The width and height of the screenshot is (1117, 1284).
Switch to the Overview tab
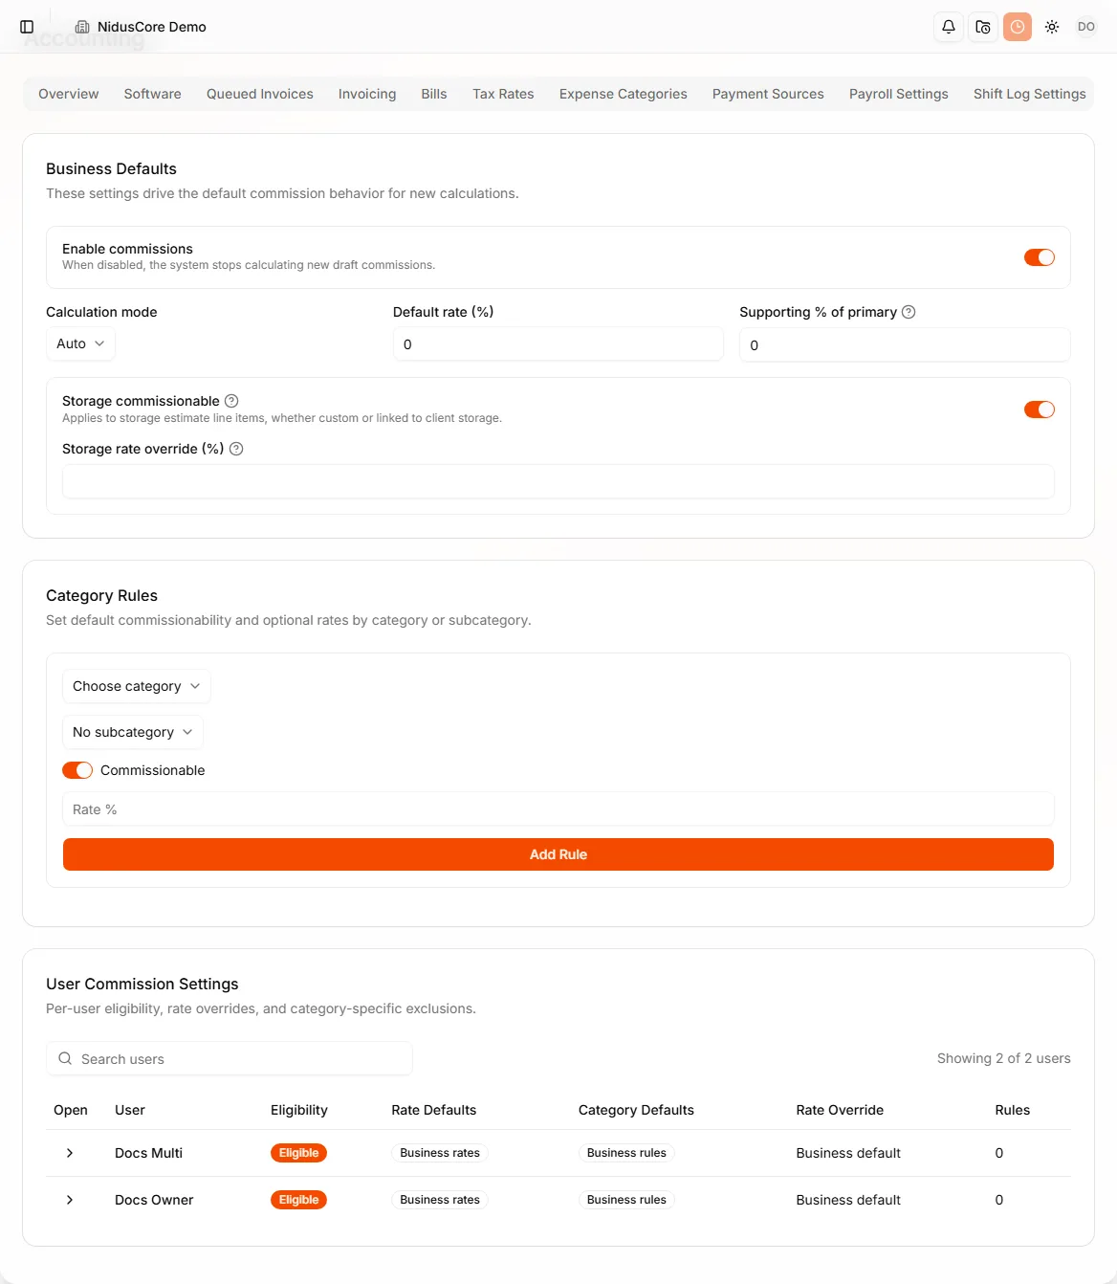pyautogui.click(x=69, y=94)
